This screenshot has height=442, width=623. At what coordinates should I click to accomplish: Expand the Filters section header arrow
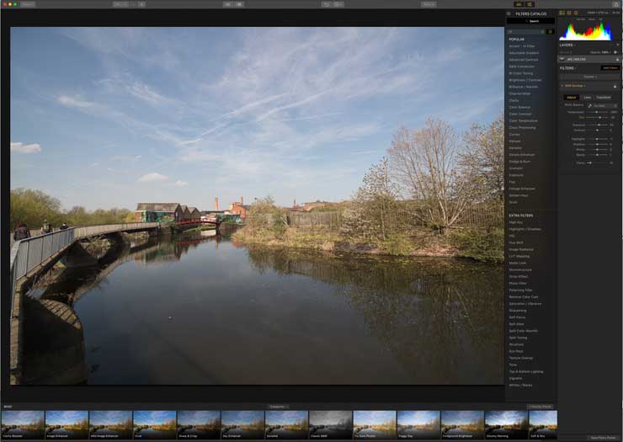click(x=576, y=68)
